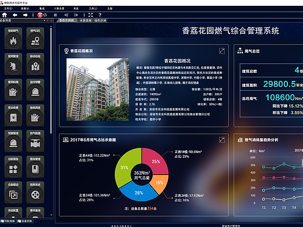The width and height of the screenshot is (303, 227).
Task: Open the 功能服务 grid module
Action: (13, 166)
